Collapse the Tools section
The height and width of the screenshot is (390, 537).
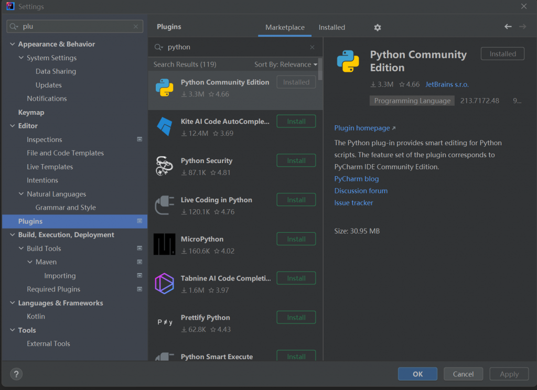(13, 330)
